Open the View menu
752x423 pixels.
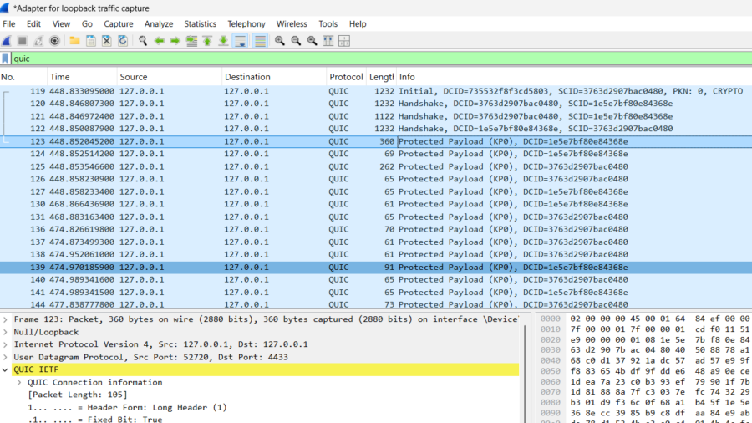(x=61, y=24)
